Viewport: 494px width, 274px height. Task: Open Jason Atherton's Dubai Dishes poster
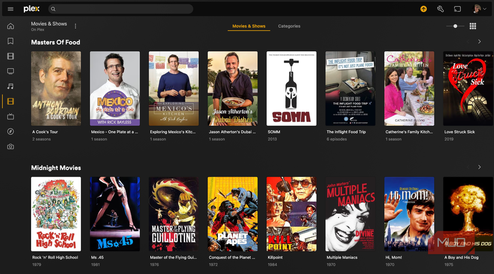click(x=232, y=88)
